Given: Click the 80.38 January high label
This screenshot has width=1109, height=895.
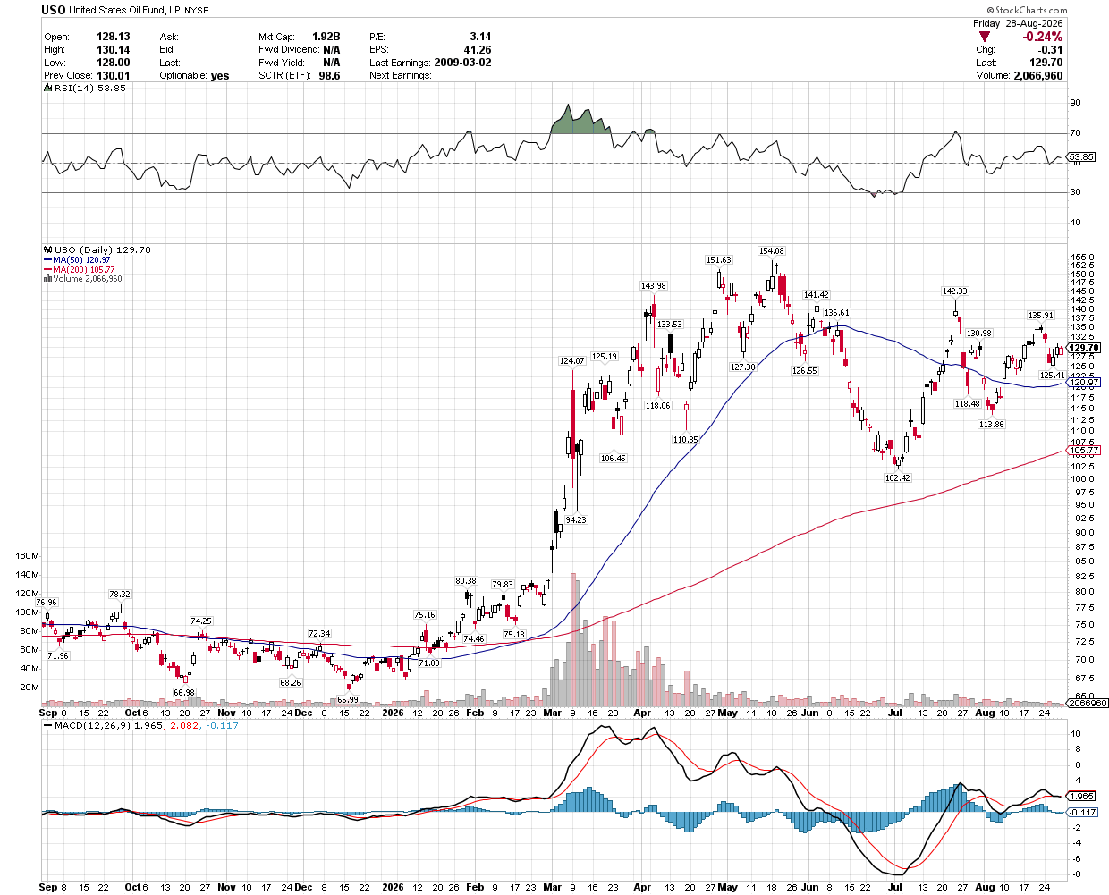Looking at the screenshot, I should tap(465, 581).
